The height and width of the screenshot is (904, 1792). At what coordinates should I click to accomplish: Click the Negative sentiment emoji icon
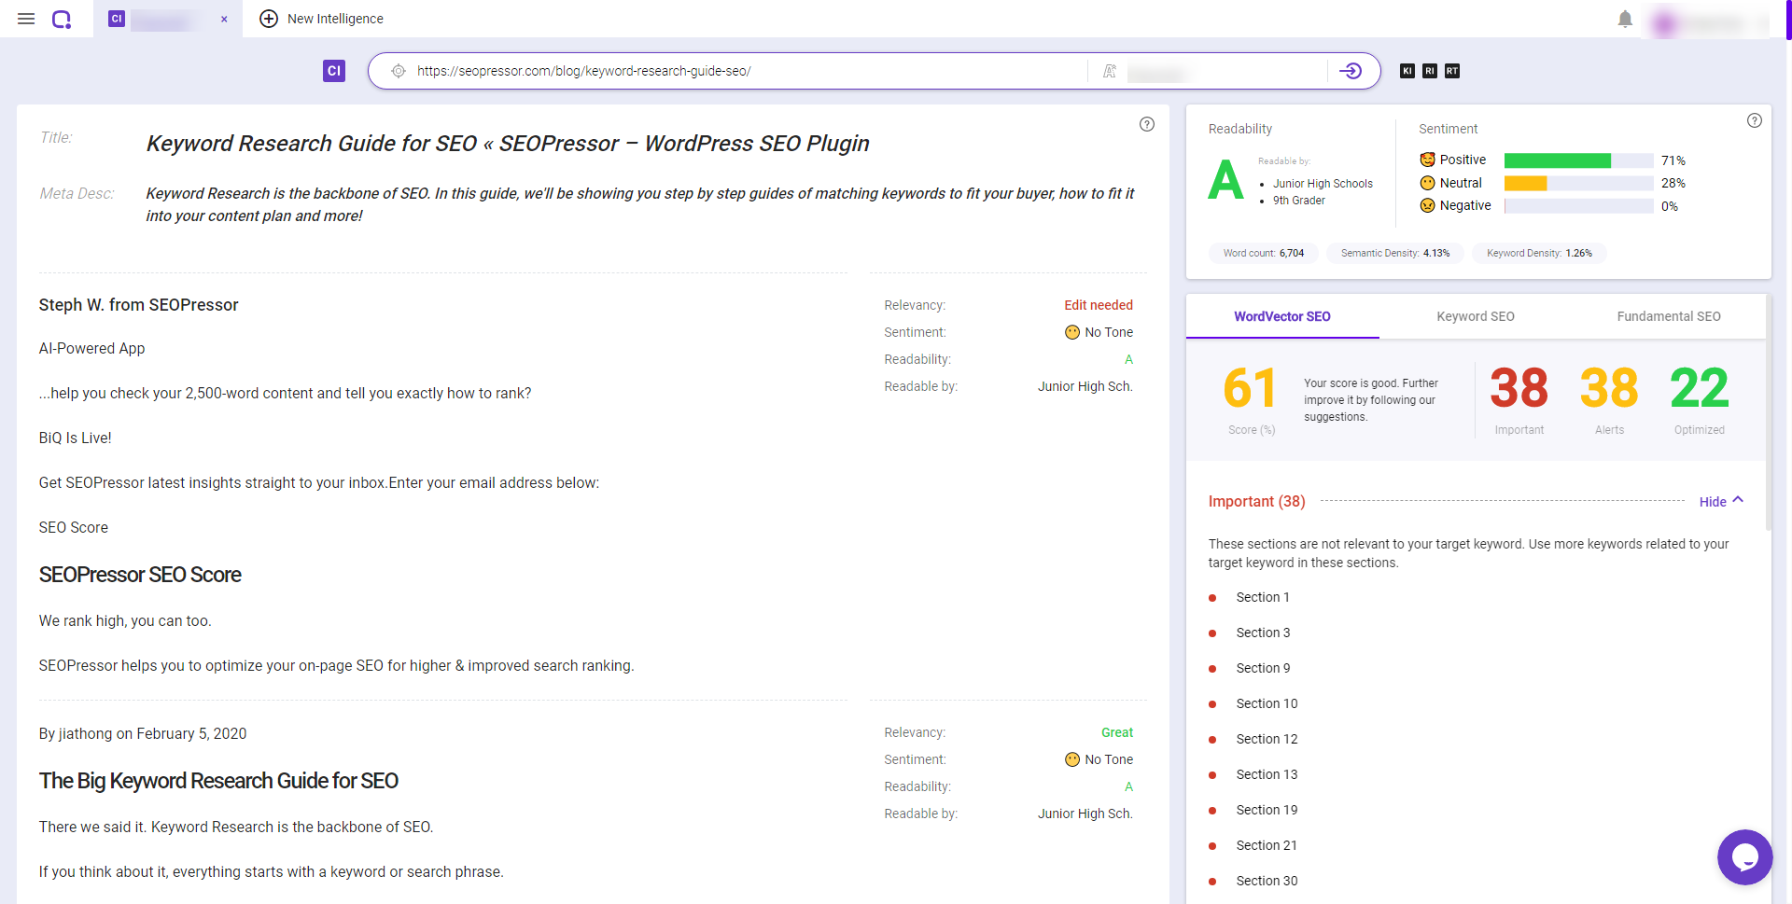tap(1427, 205)
